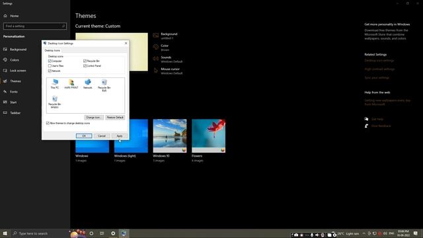Viewport: 423px width, 238px height.
Task: Uncheck the Network checkbox
Action: pos(50,71)
